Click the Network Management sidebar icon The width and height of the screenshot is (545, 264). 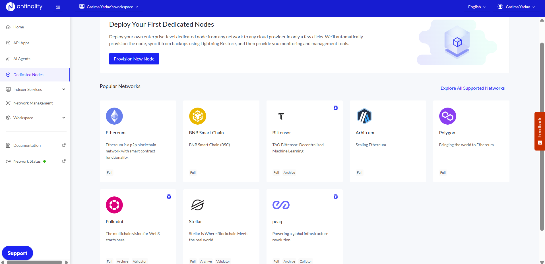coord(8,103)
